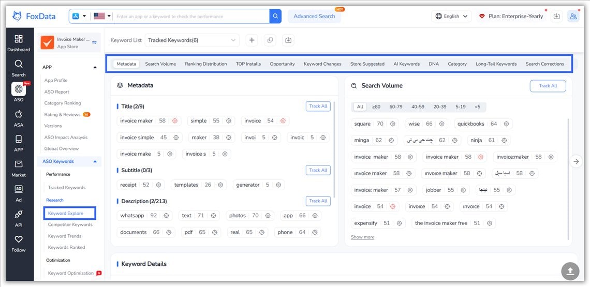Filter search volume by ≥80
This screenshot has width=590, height=287.
[x=376, y=107]
